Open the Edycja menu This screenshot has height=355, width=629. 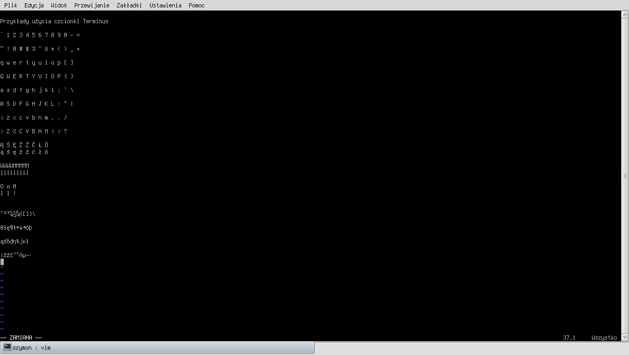tap(34, 5)
